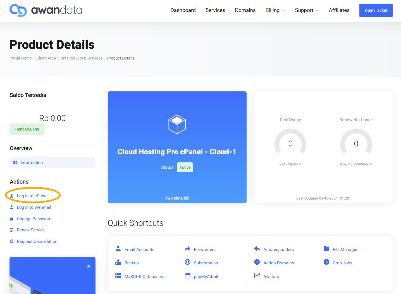Click the Autoresponders reply icon
401x294 pixels.
[x=257, y=249]
